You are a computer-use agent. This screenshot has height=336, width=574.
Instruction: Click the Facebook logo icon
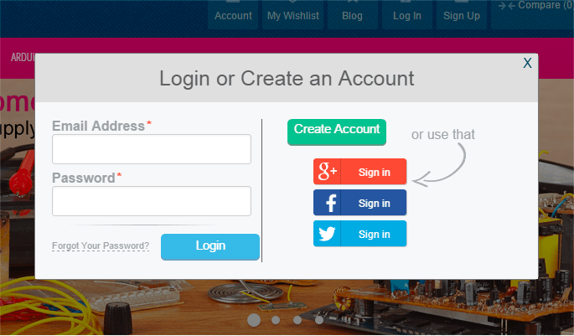[331, 203]
